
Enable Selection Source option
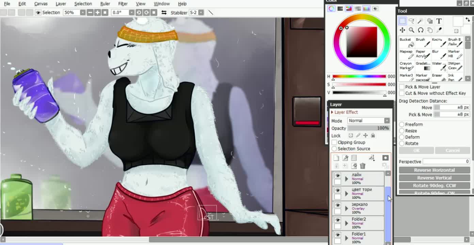[334, 149]
